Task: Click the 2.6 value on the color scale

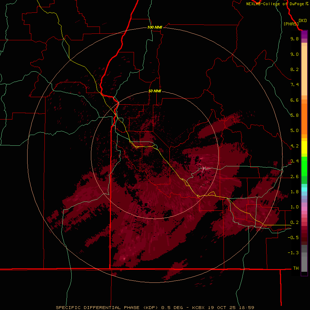Action: (294, 176)
